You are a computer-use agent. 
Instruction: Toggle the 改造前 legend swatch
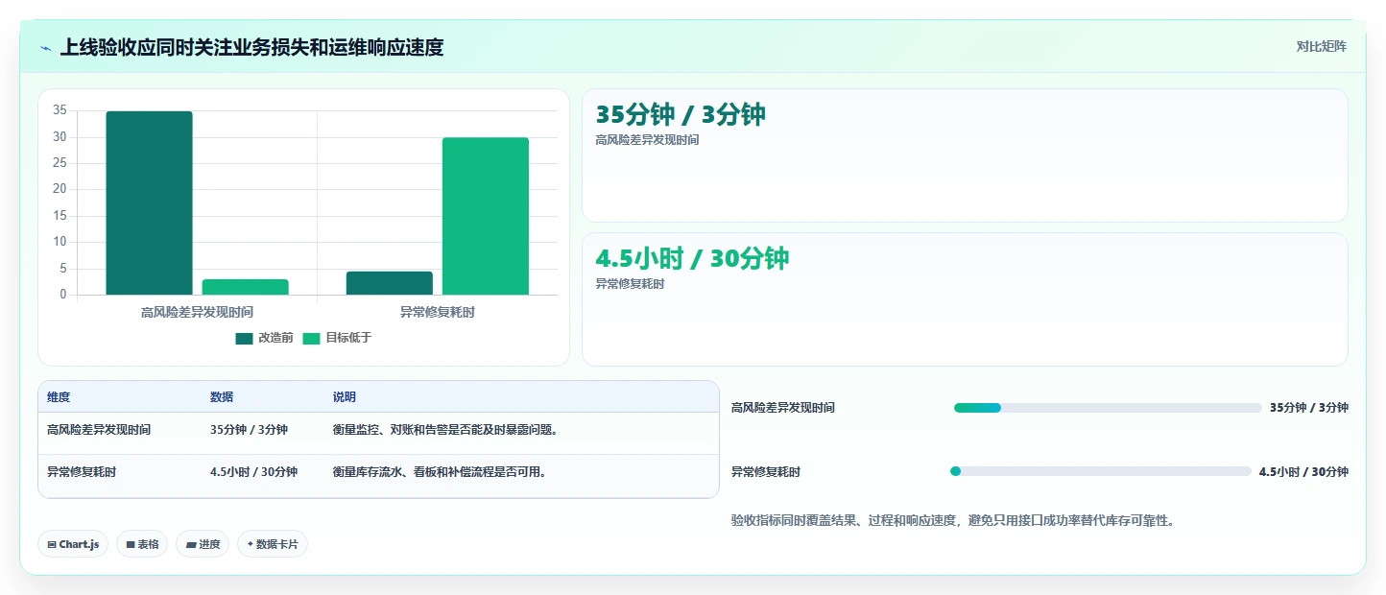pyautogui.click(x=244, y=338)
